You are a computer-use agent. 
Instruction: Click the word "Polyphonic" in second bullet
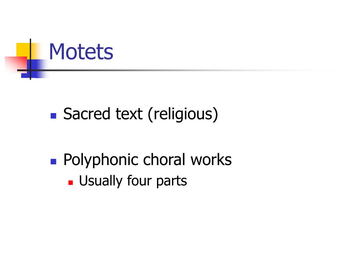[x=101, y=160]
